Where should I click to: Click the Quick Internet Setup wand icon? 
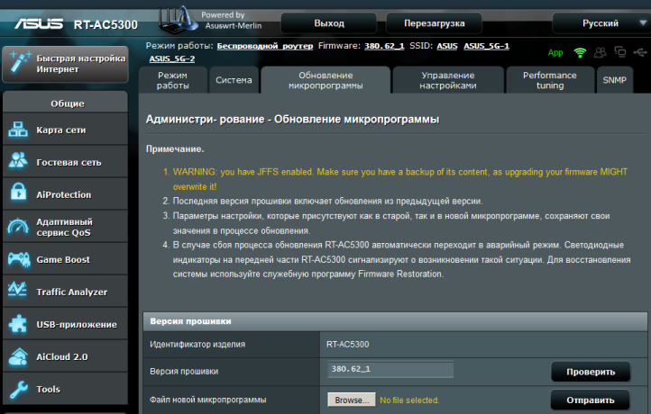point(19,62)
